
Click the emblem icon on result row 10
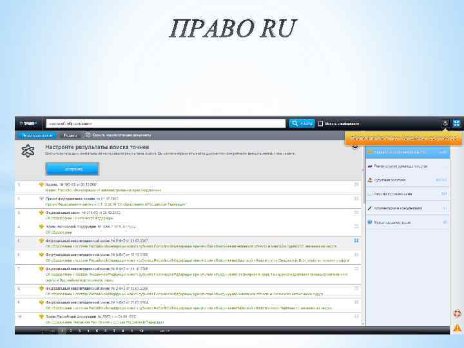(41, 316)
